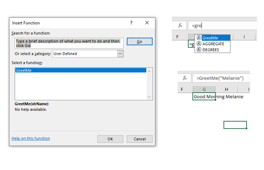Click the fx icon beside the =GreetMe("Melanie") formula

[x=185, y=78]
